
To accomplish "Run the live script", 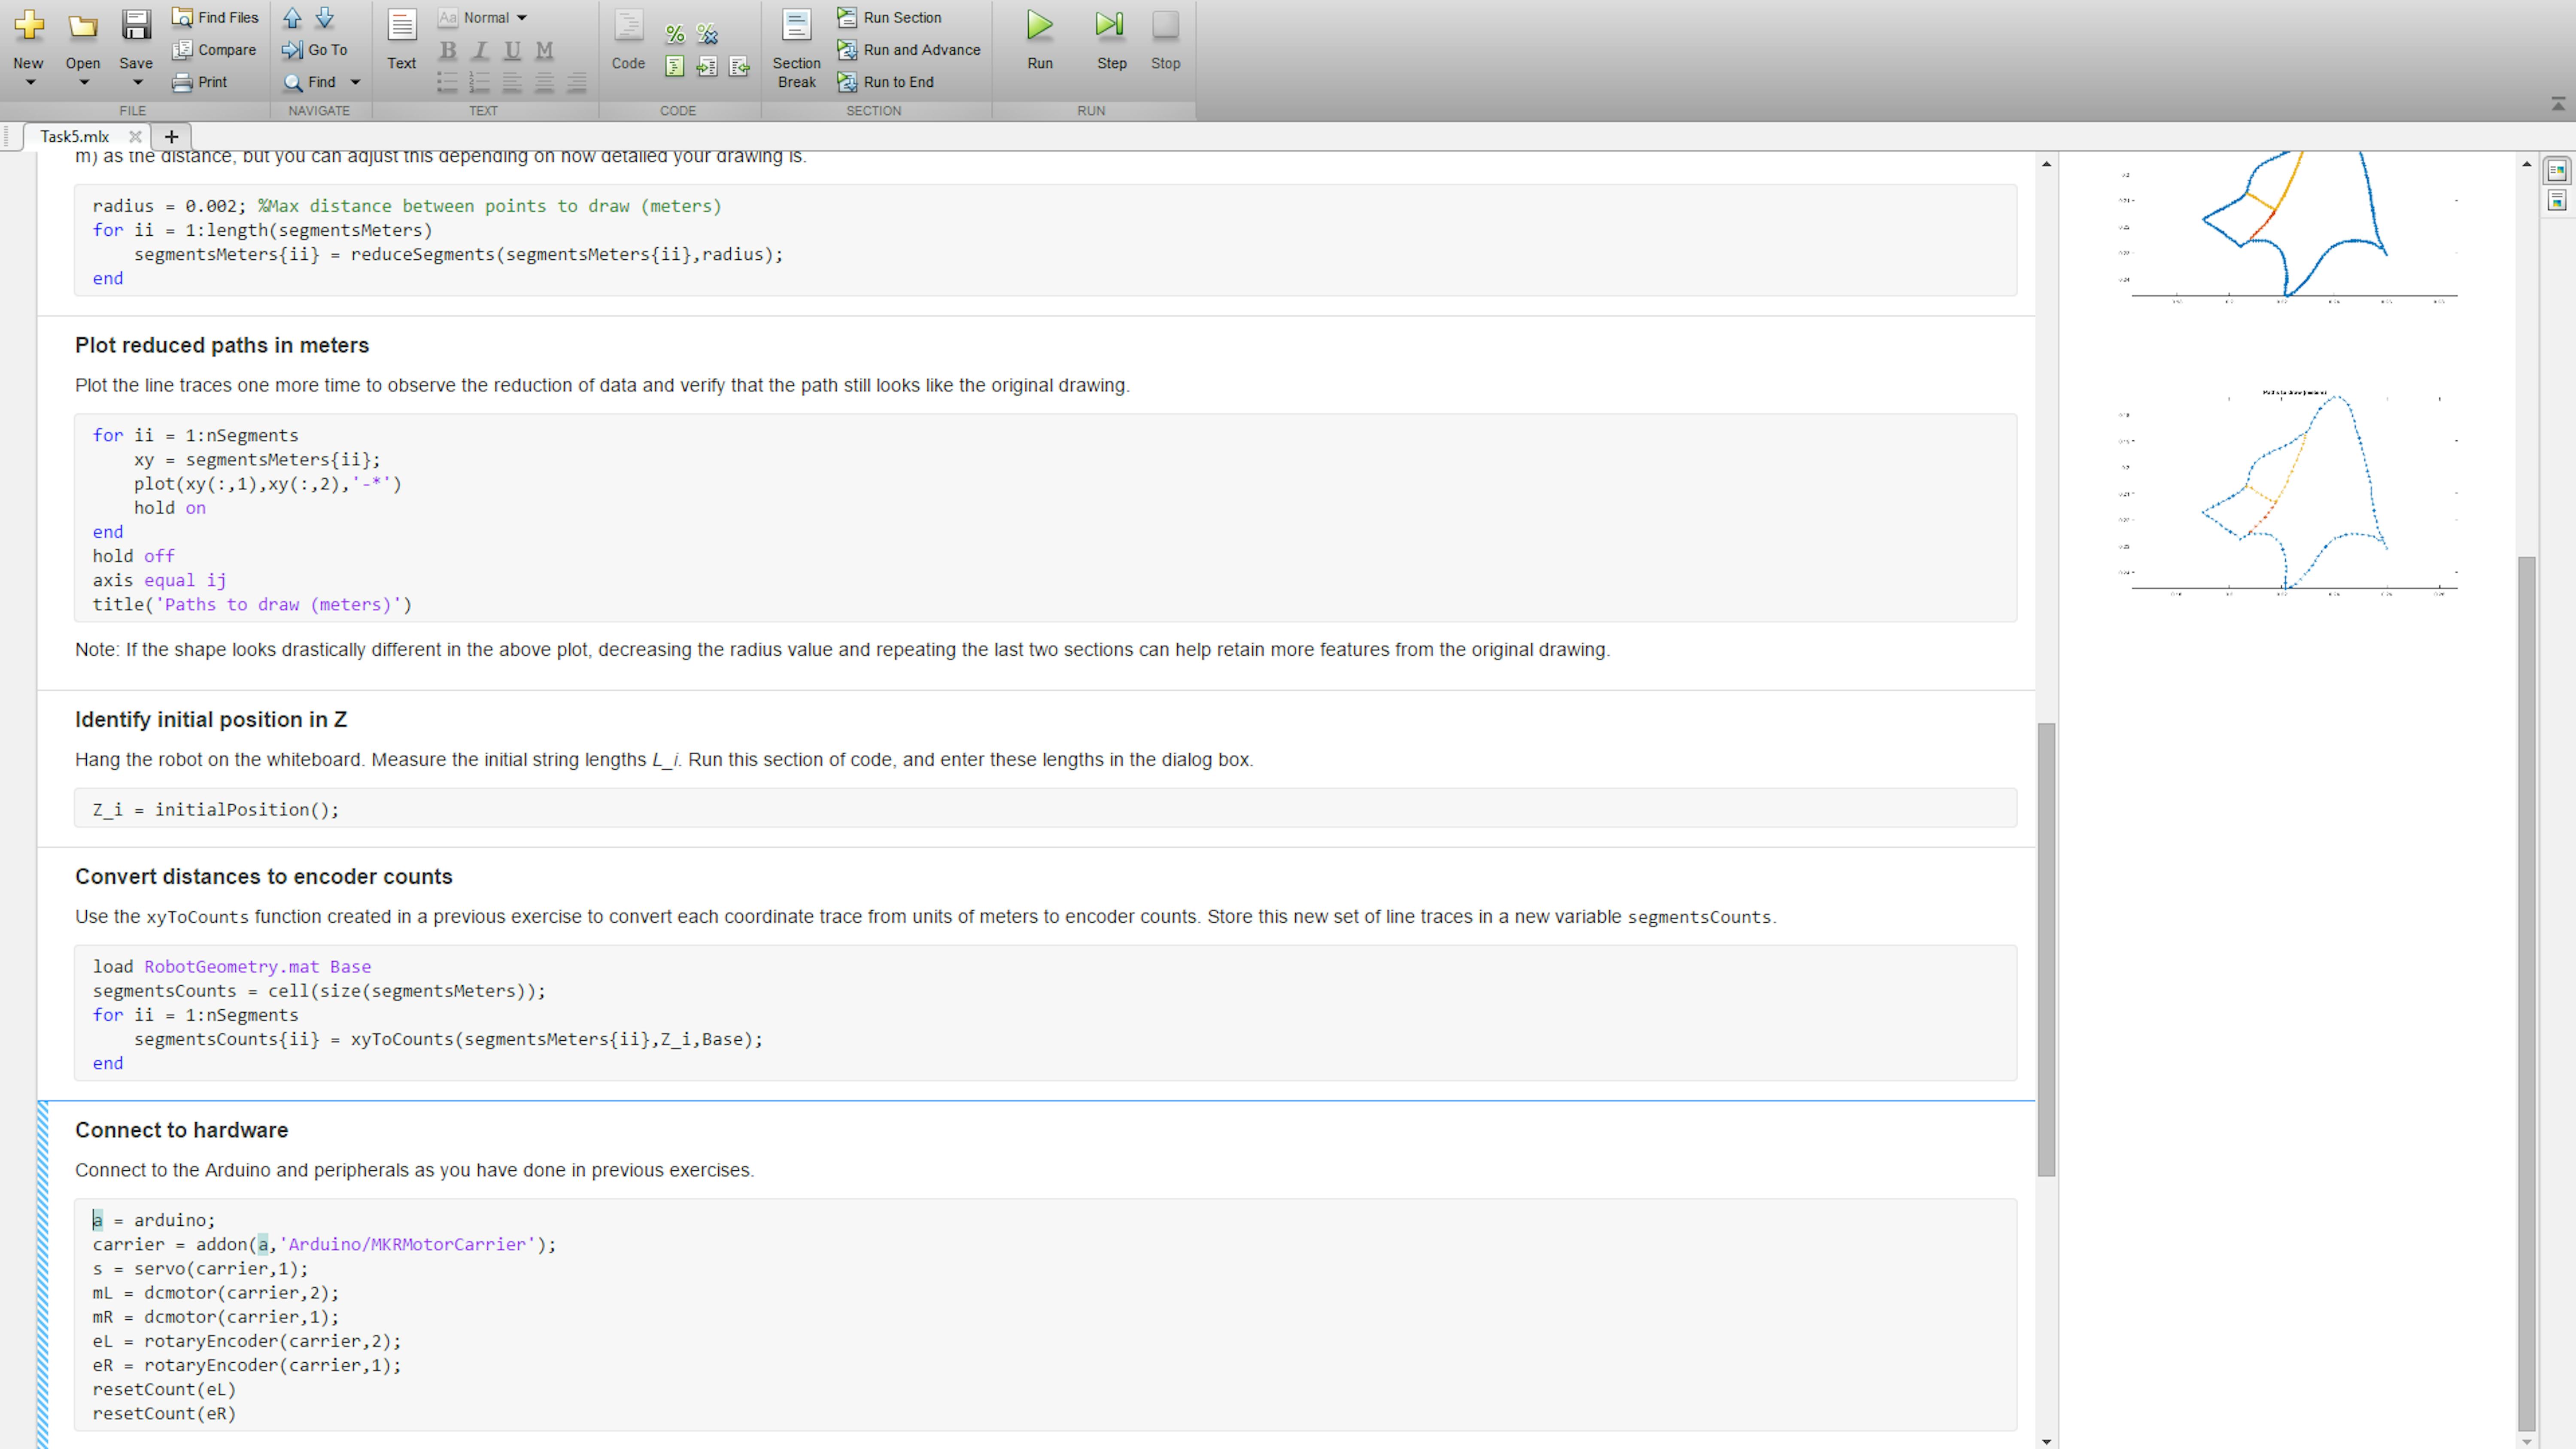I will tap(1040, 40).
